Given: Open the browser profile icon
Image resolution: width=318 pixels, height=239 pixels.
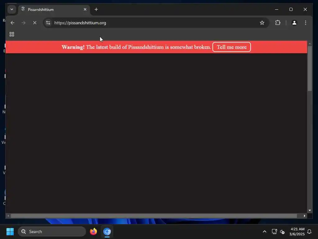Looking at the screenshot, I should coord(294,23).
